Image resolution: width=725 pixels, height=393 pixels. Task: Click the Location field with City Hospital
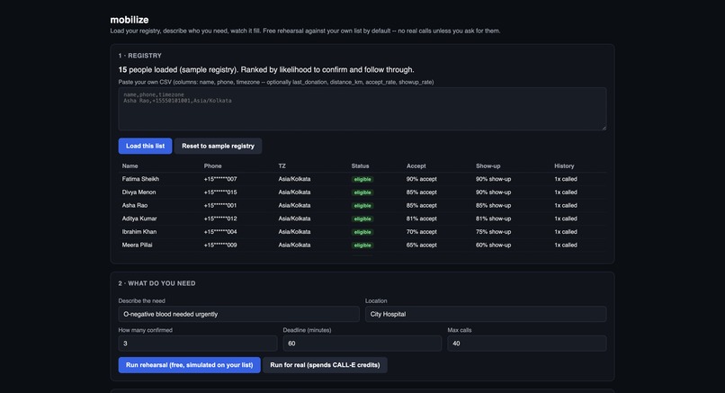(486, 314)
